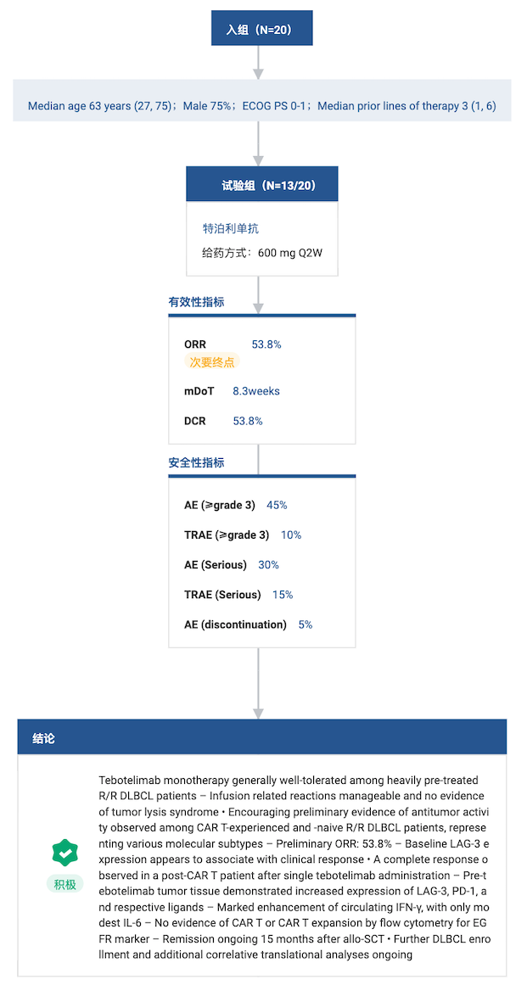Click the TRAE (Serious) 15% value
Viewport: 527px width, 985px height.
pos(283,594)
